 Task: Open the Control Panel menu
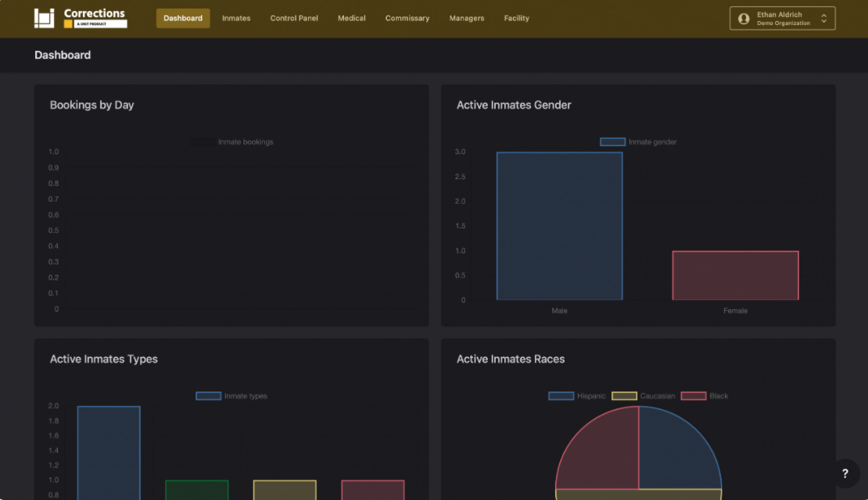tap(293, 18)
